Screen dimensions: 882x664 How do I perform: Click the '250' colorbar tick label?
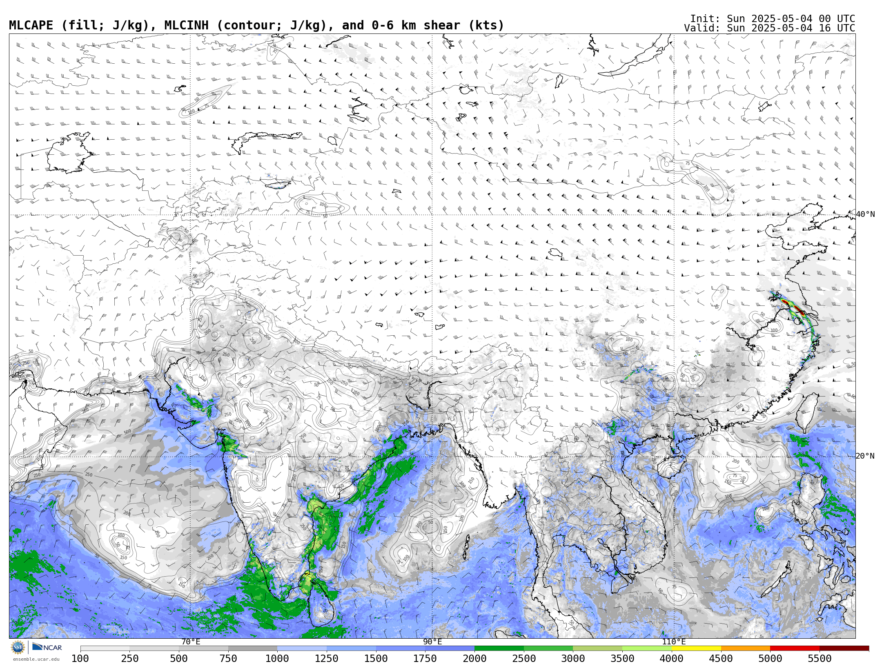[x=130, y=658]
